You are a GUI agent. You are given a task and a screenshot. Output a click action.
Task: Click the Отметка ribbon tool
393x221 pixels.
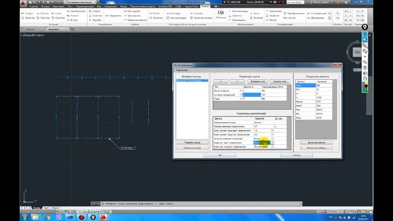pos(42,14)
